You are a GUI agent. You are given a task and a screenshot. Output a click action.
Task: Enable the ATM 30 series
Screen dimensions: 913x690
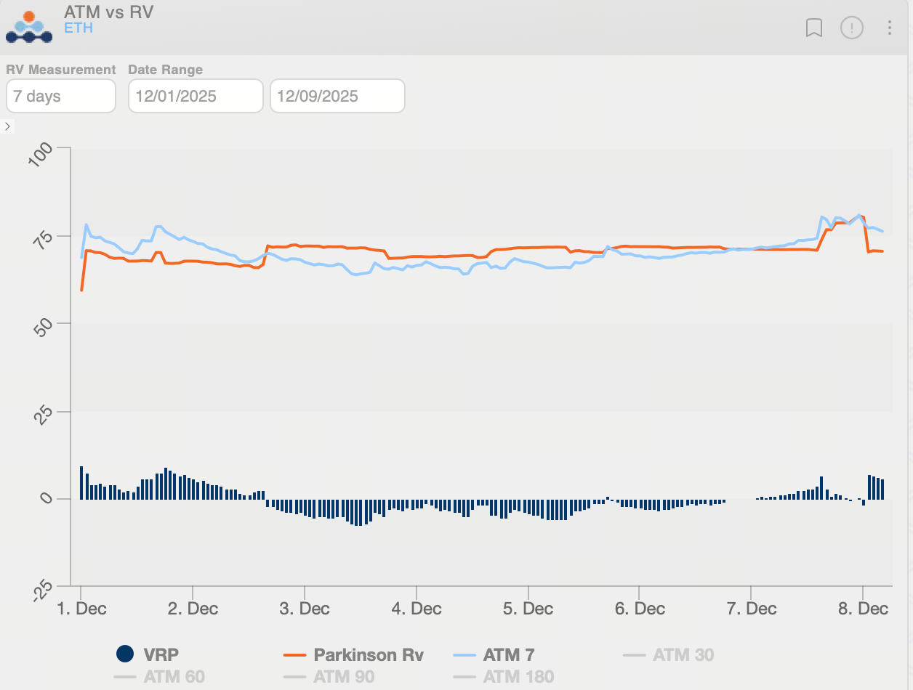tap(683, 654)
